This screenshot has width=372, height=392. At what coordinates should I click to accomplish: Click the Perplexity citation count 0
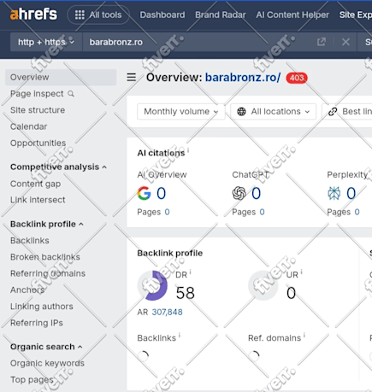click(x=351, y=193)
